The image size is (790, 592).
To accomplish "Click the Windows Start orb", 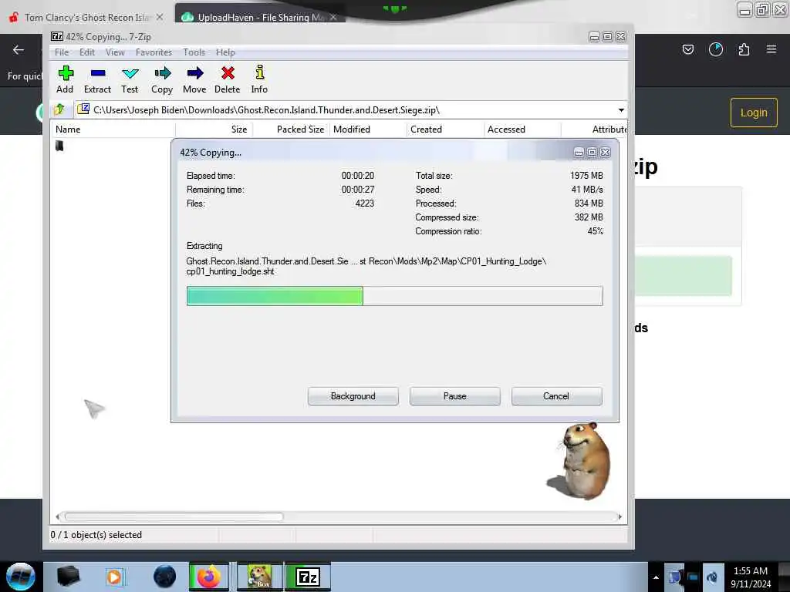I will click(x=21, y=577).
